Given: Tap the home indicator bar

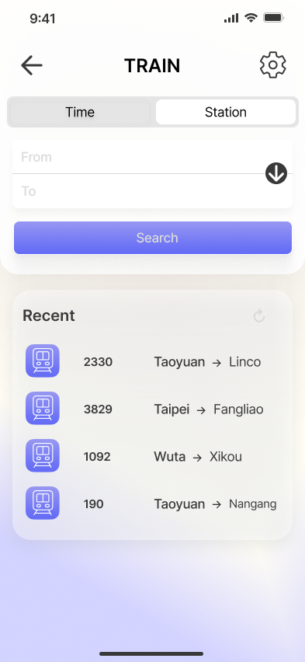Looking at the screenshot, I should (151, 653).
